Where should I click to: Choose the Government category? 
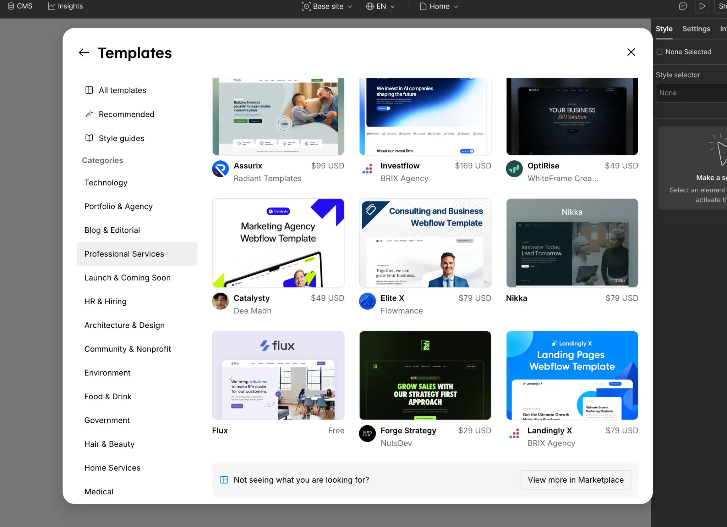coord(137,420)
